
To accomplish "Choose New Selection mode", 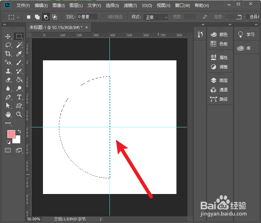I will click(29, 17).
